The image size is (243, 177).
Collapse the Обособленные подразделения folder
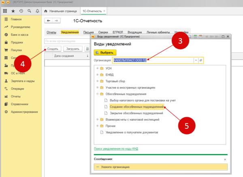point(98,94)
